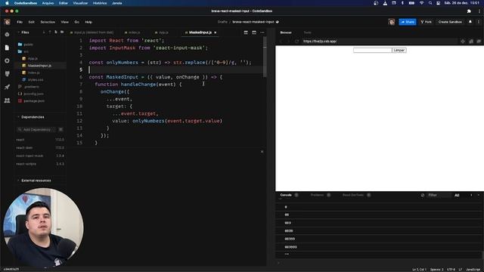
Task: Click the small dismiss x below the code
Action: (262, 151)
